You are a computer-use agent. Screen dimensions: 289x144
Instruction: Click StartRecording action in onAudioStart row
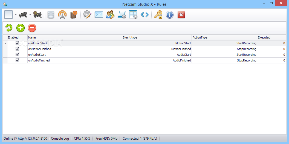coord(224,55)
